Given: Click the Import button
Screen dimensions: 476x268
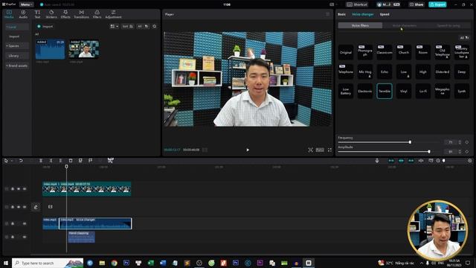Looking at the screenshot, I should (x=45, y=27).
